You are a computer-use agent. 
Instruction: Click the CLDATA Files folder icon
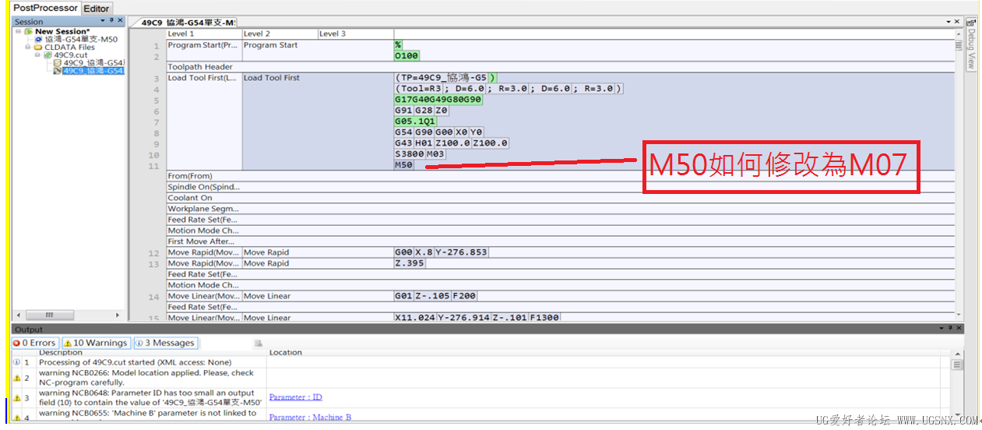(x=37, y=47)
